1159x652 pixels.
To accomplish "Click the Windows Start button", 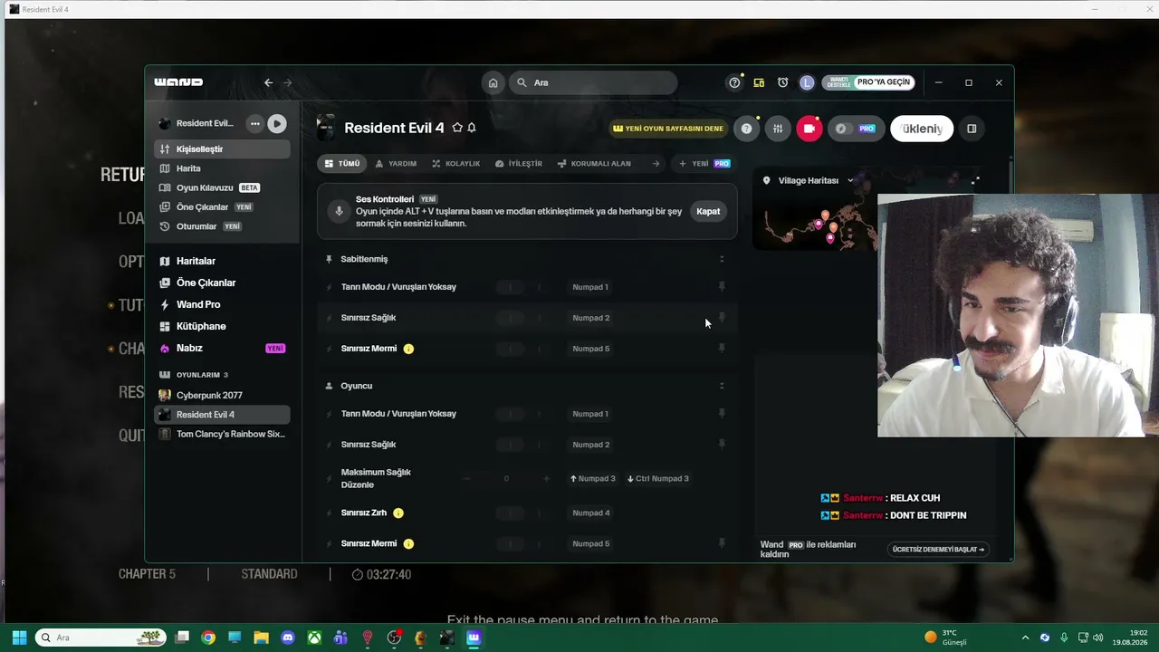I will coord(19,638).
